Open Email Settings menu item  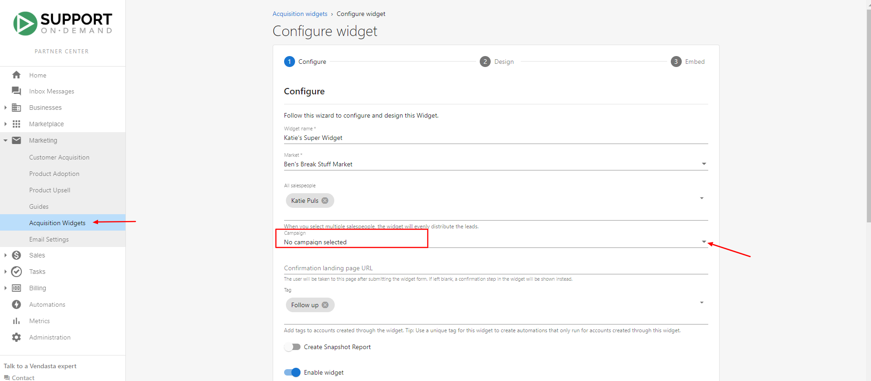(x=49, y=239)
